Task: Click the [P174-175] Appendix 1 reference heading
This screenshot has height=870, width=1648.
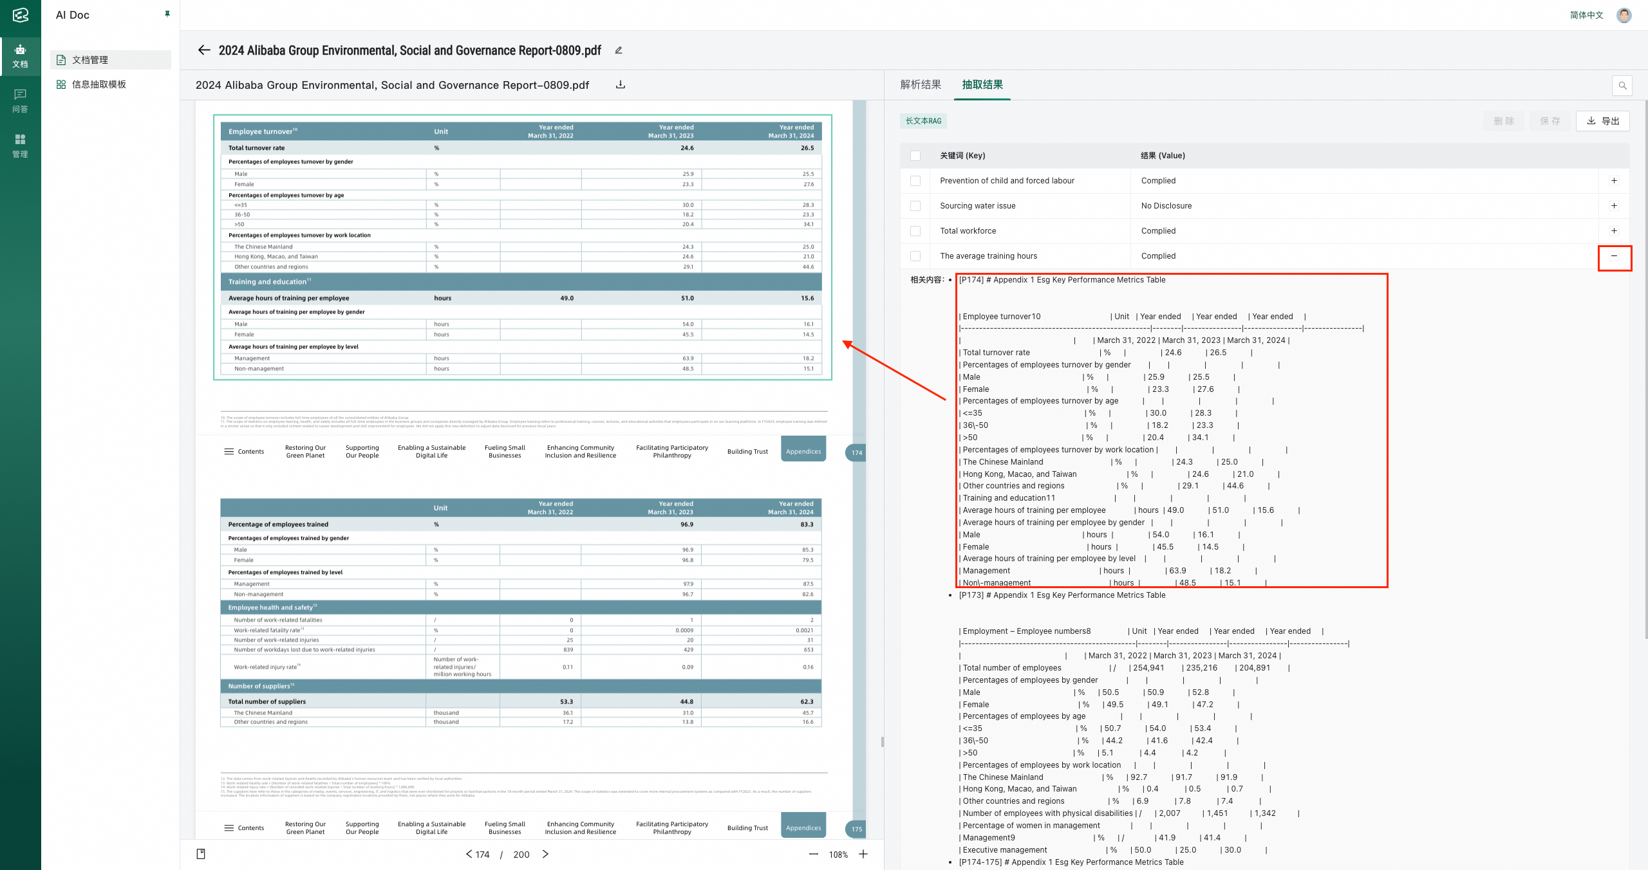Action: (x=1071, y=862)
